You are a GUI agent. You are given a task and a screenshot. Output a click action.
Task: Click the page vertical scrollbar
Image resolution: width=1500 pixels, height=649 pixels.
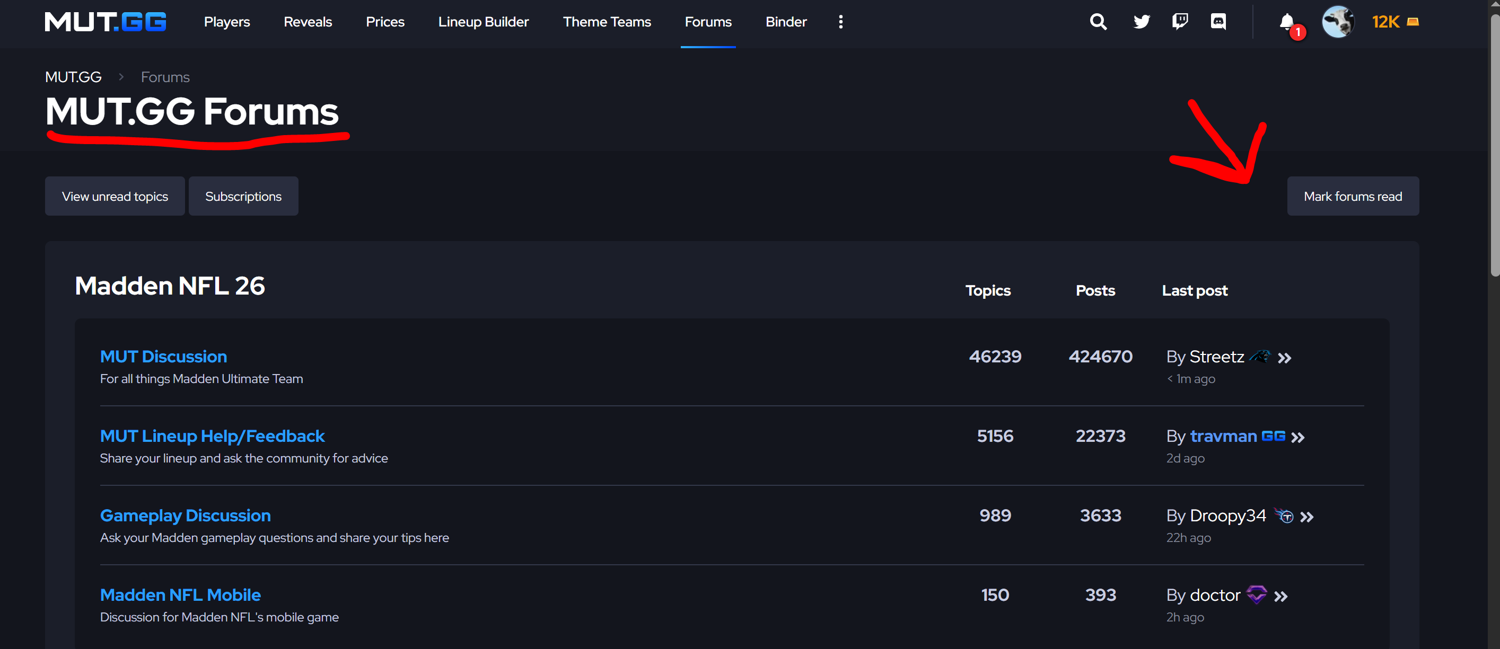click(1494, 146)
